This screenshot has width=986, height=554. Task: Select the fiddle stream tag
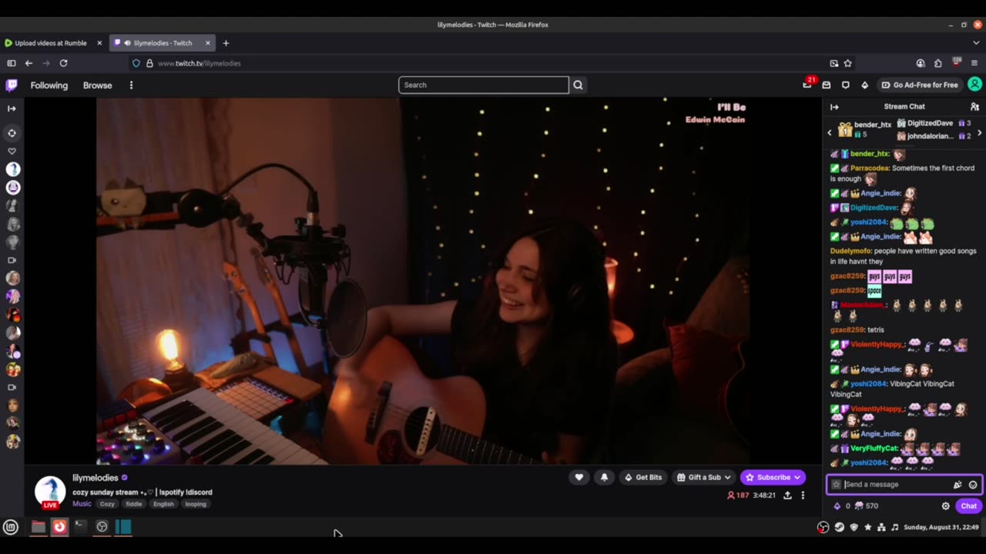click(x=134, y=504)
